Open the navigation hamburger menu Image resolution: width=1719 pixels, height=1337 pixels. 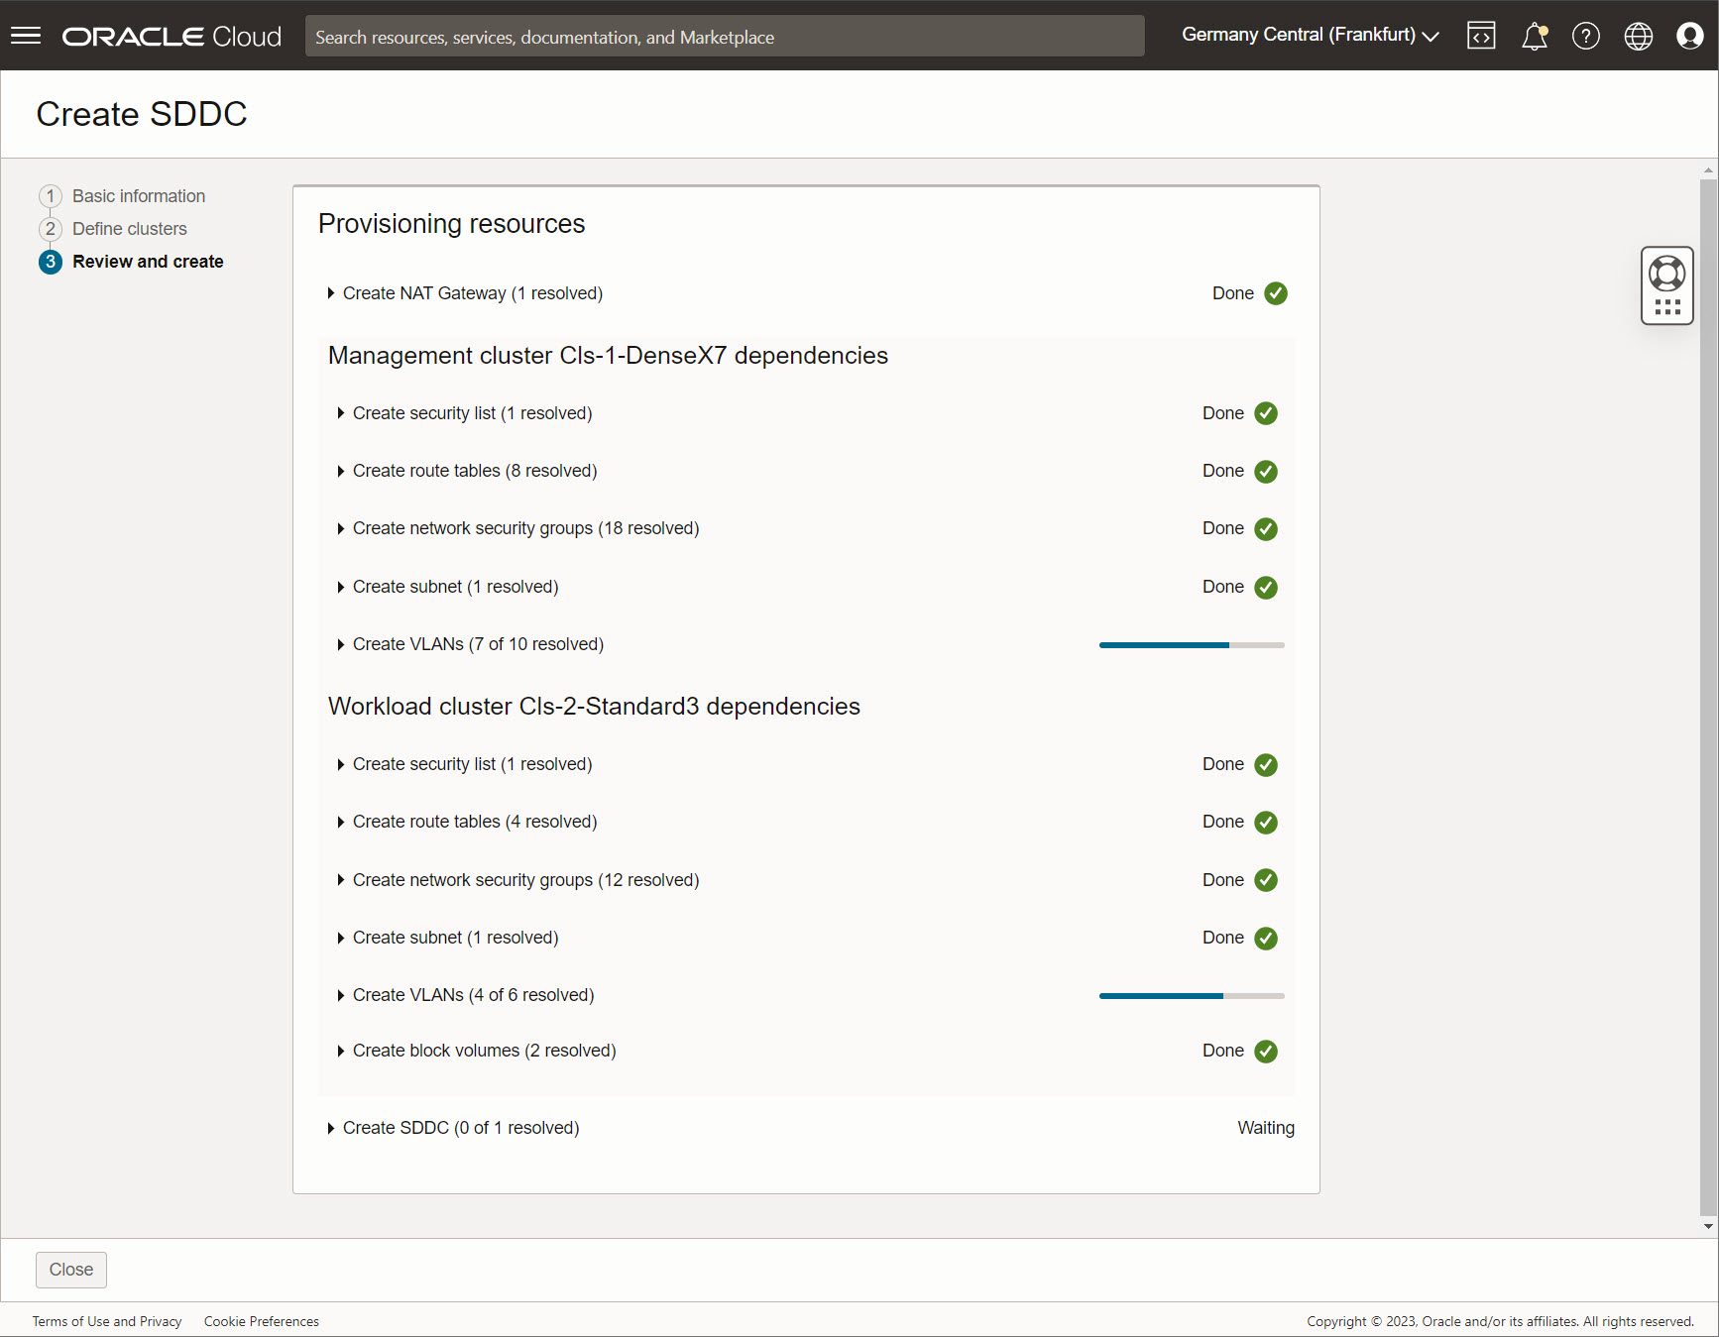pos(25,36)
